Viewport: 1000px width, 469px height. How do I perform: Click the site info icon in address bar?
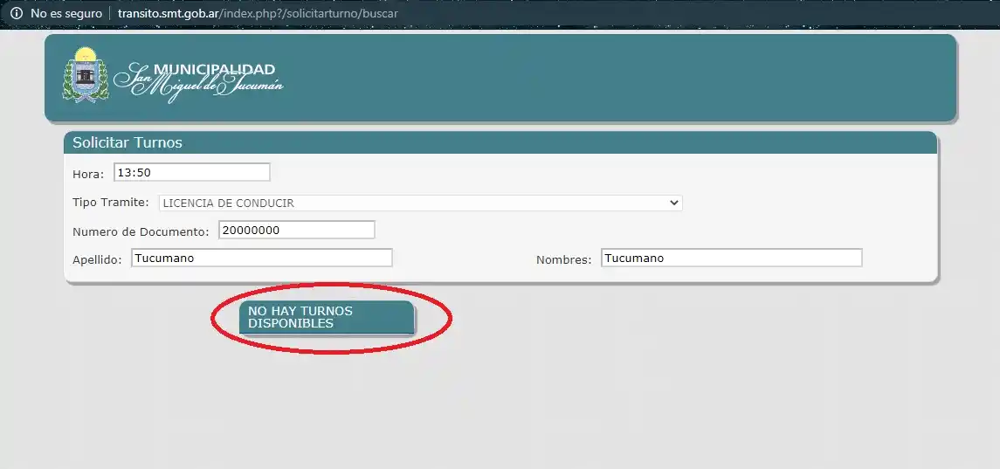16,14
